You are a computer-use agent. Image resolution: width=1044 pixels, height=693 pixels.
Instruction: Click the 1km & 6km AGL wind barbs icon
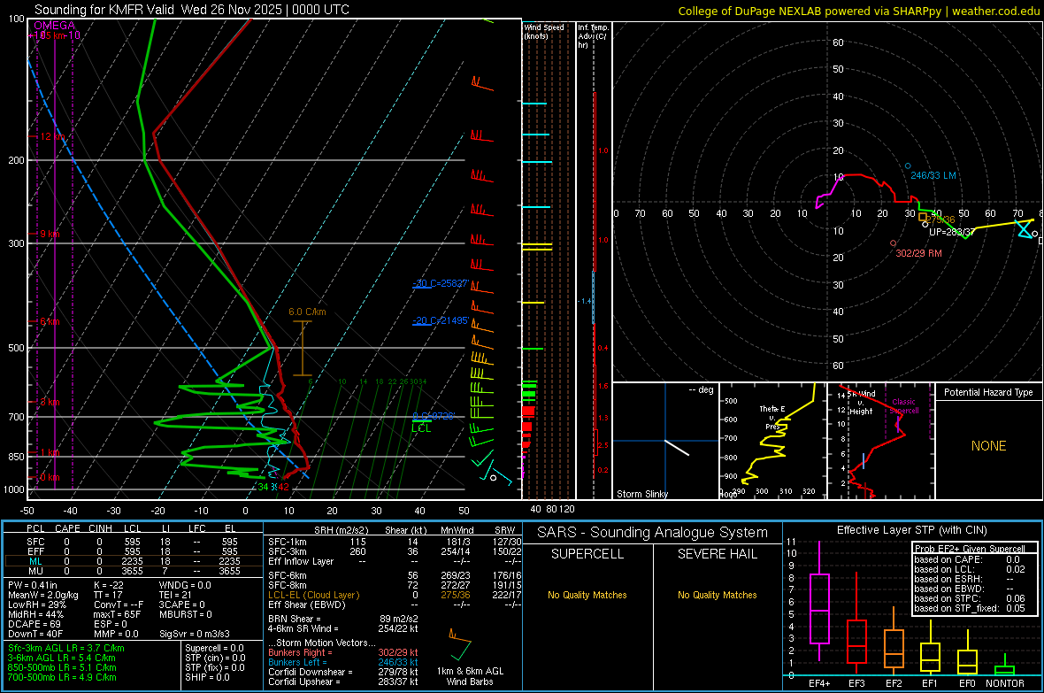(x=459, y=644)
